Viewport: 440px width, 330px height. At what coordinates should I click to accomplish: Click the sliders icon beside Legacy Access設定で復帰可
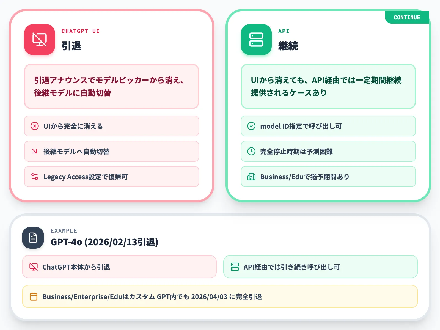(x=35, y=177)
